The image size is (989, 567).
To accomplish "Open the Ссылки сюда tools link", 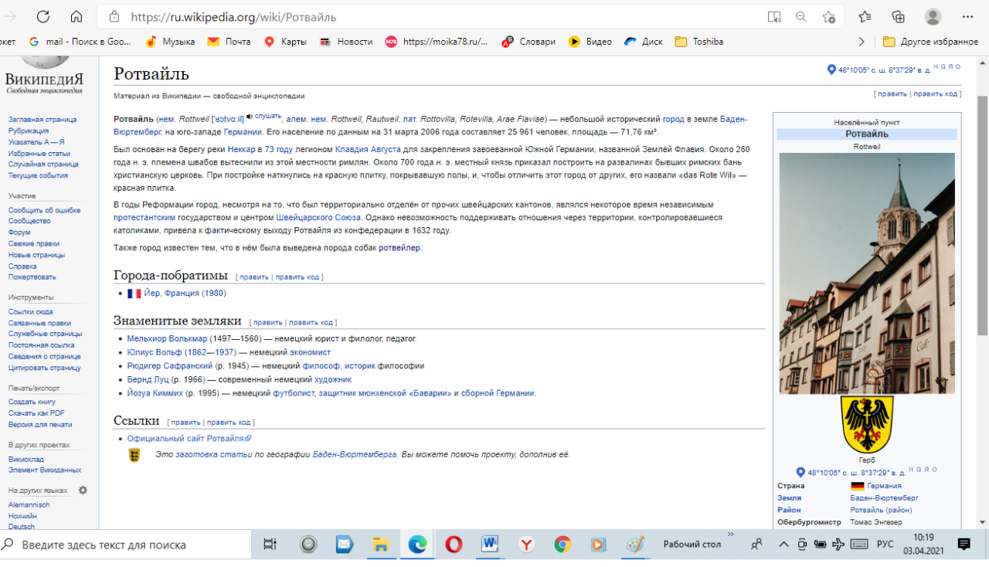I will pyautogui.click(x=31, y=312).
